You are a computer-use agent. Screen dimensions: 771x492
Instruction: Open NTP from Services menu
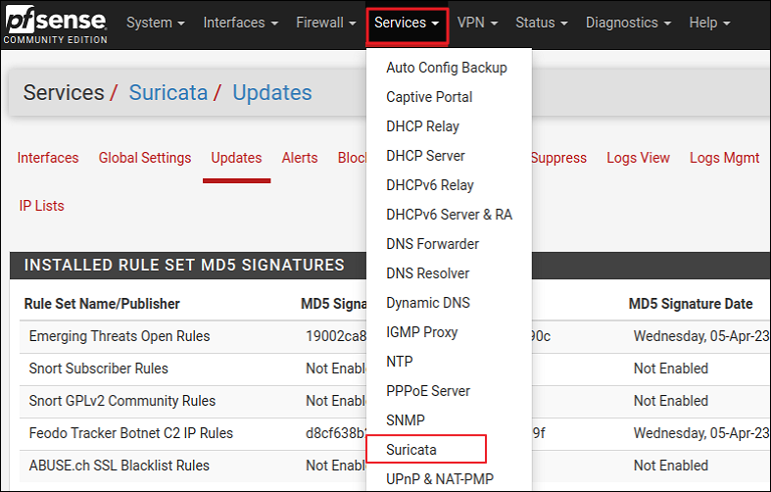coord(400,362)
